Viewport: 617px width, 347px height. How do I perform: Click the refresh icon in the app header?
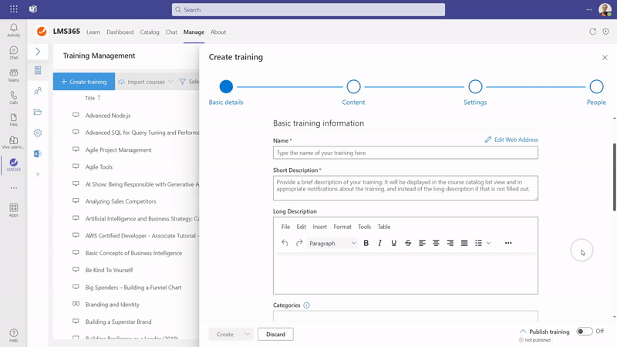(592, 32)
